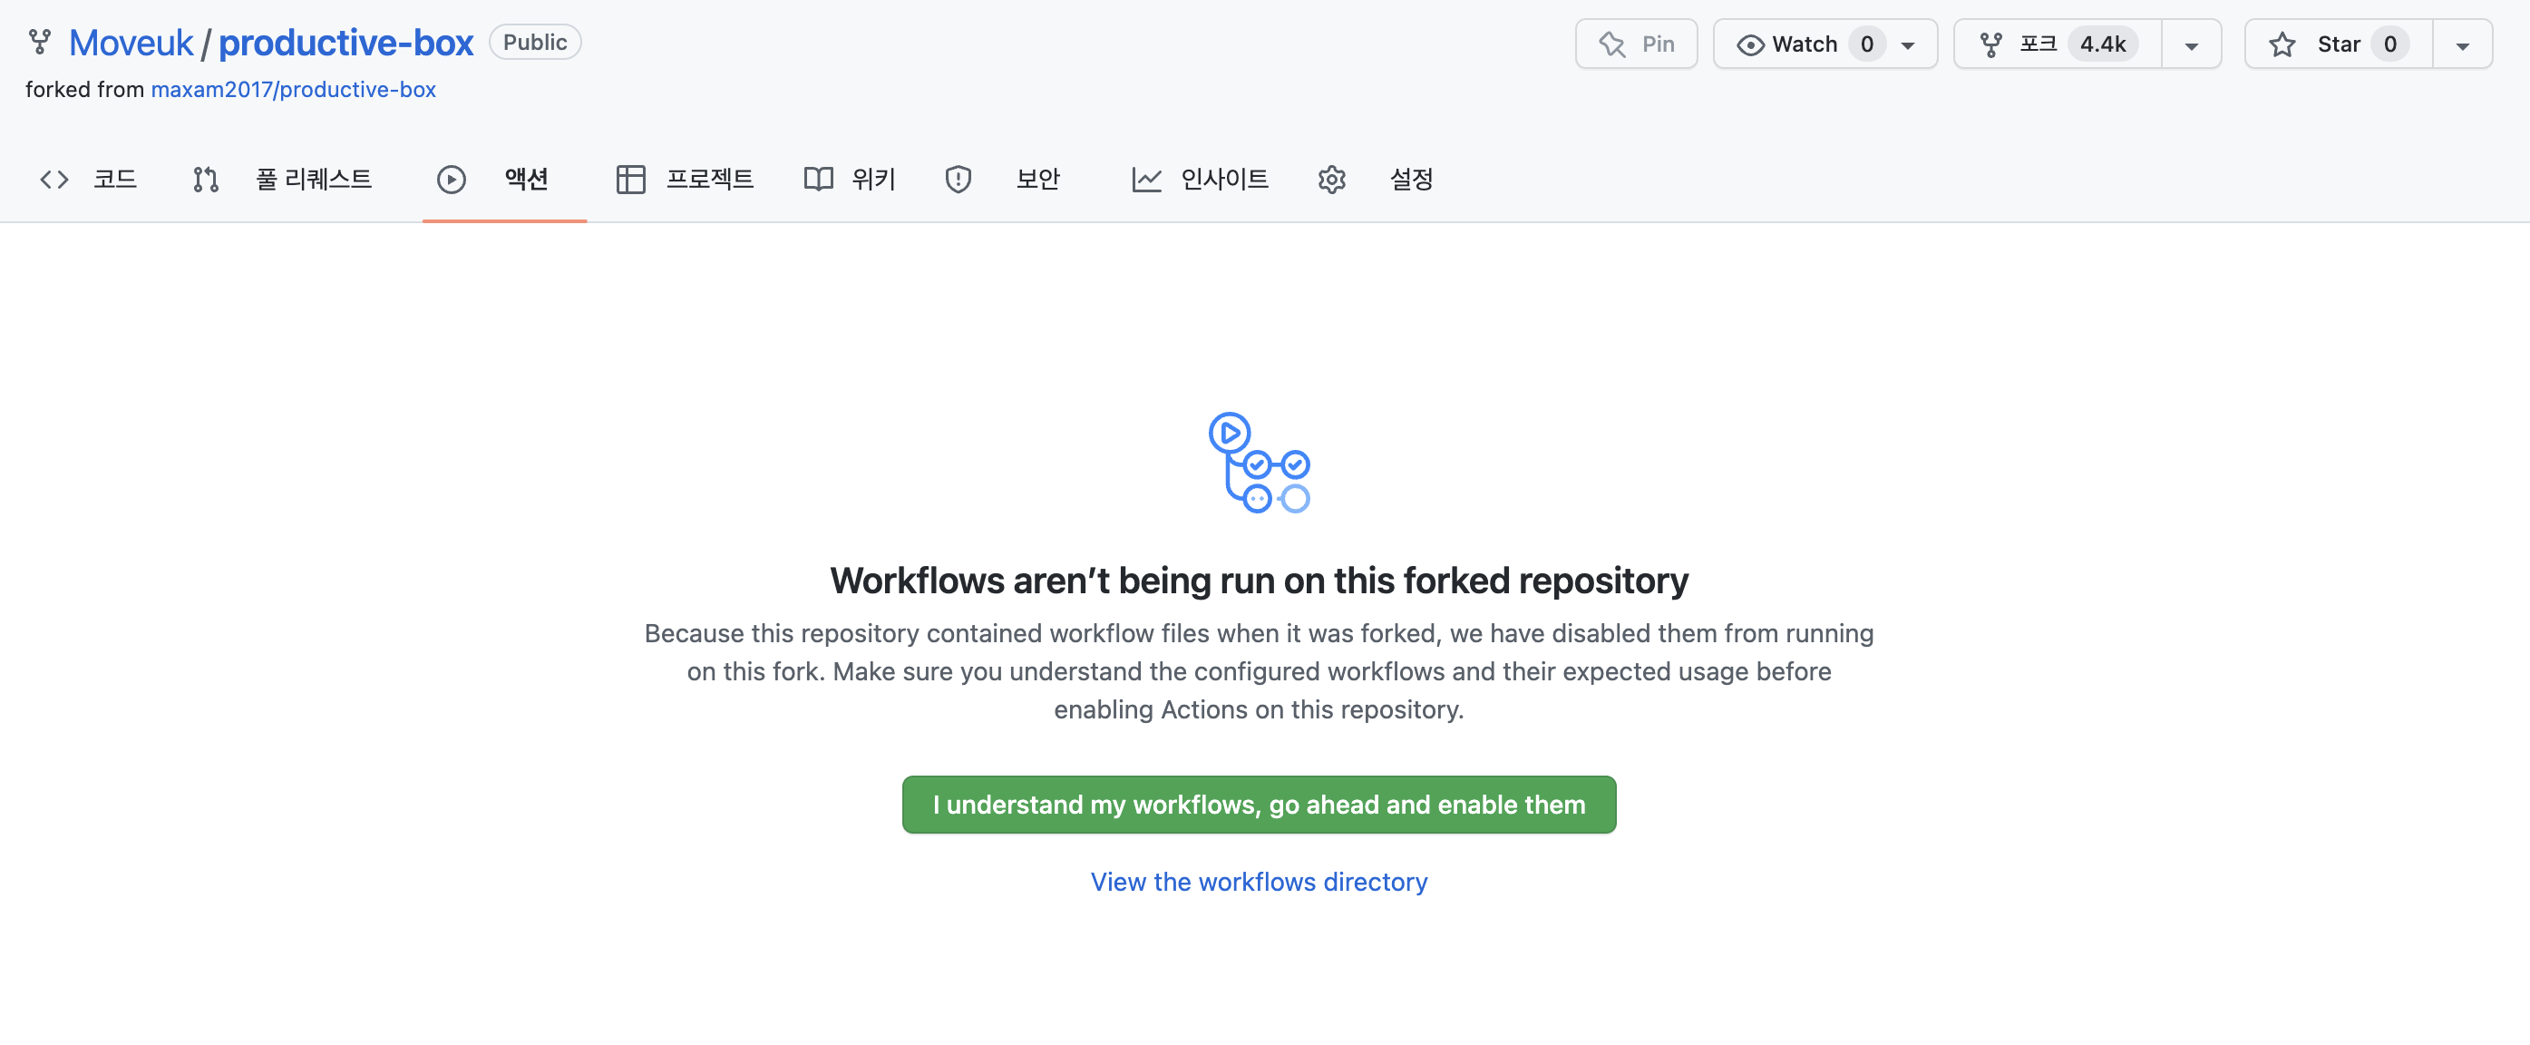This screenshot has width=2530, height=1045.
Task: Open the fork dropdown arrow
Action: 2190,45
